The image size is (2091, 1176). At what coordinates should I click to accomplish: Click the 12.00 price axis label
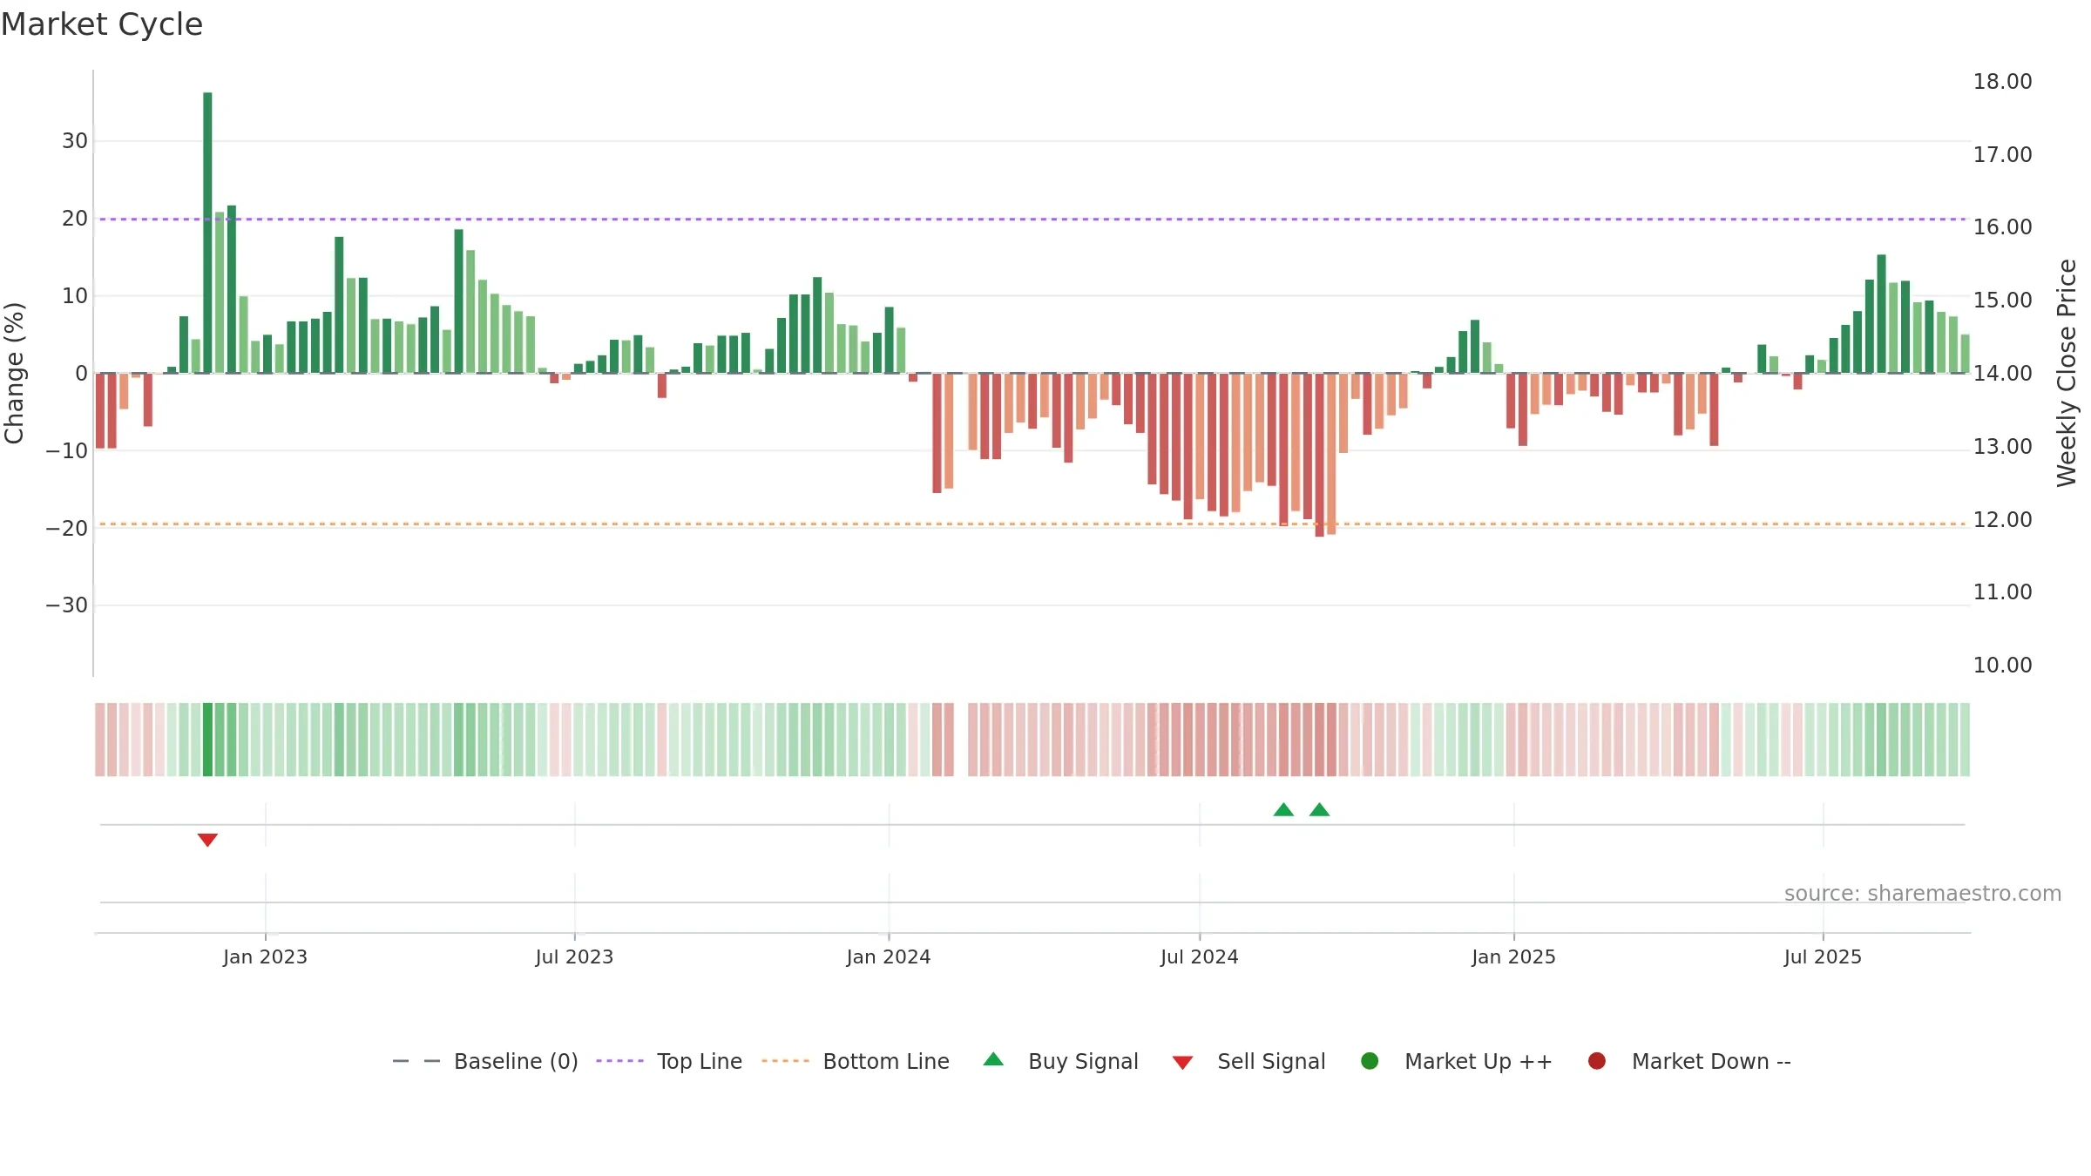coord(2002,519)
